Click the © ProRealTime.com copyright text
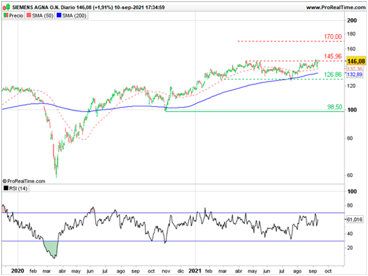Screen dimensions: 368x276 point(24,181)
